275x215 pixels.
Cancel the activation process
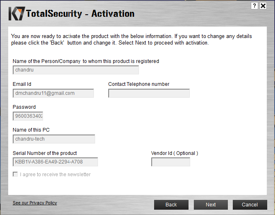(x=250, y=205)
